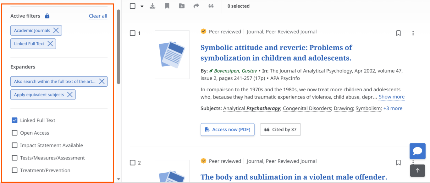Click the share arrow icon in toolbar
Viewport: 430px width, 183px height.
tap(196, 6)
